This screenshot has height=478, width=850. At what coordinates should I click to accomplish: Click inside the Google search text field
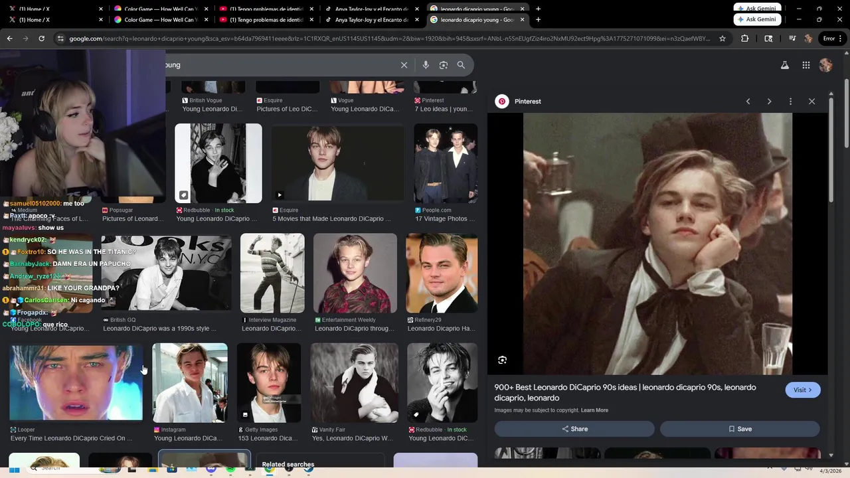coord(279,65)
